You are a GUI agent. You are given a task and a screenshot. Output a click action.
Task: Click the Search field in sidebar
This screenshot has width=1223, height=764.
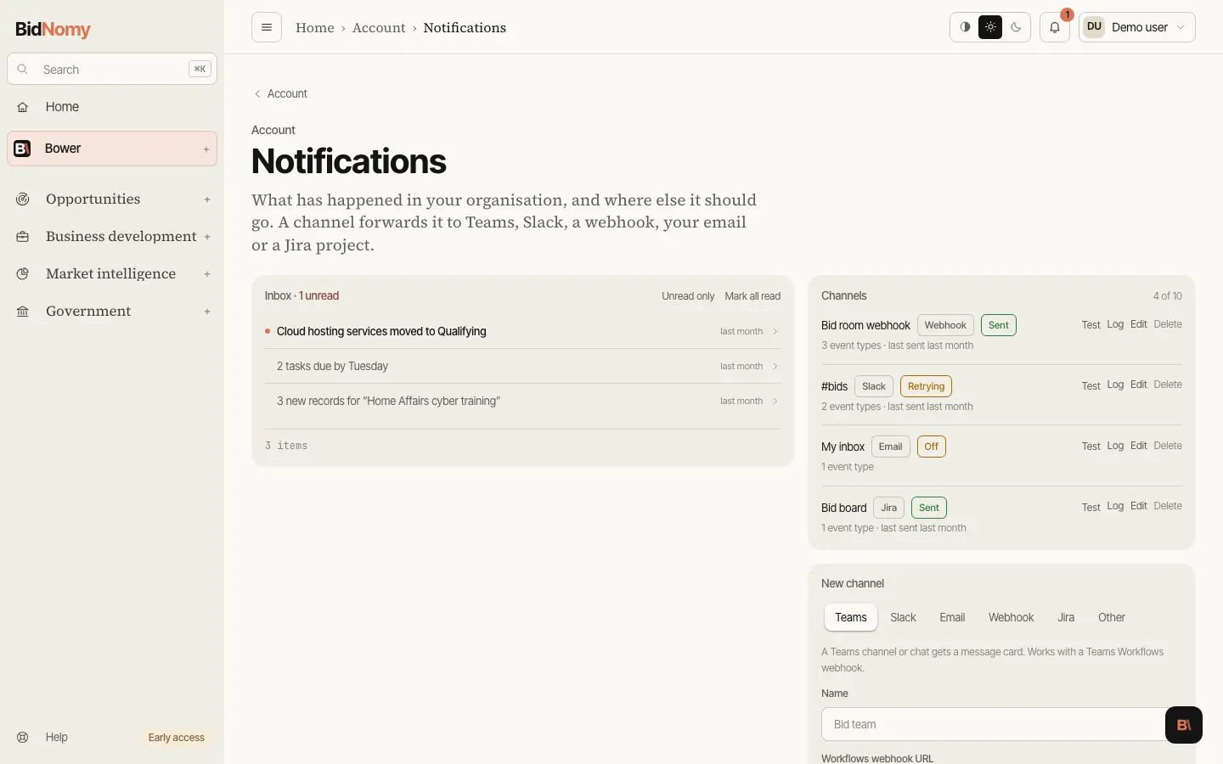[112, 70]
